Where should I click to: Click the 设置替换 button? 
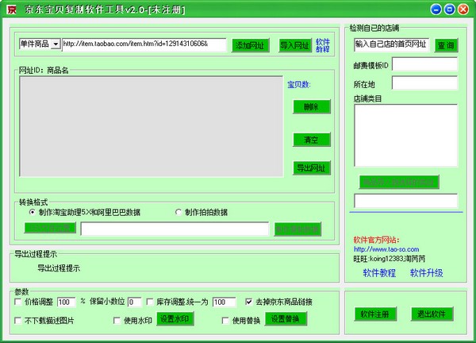(x=286, y=319)
